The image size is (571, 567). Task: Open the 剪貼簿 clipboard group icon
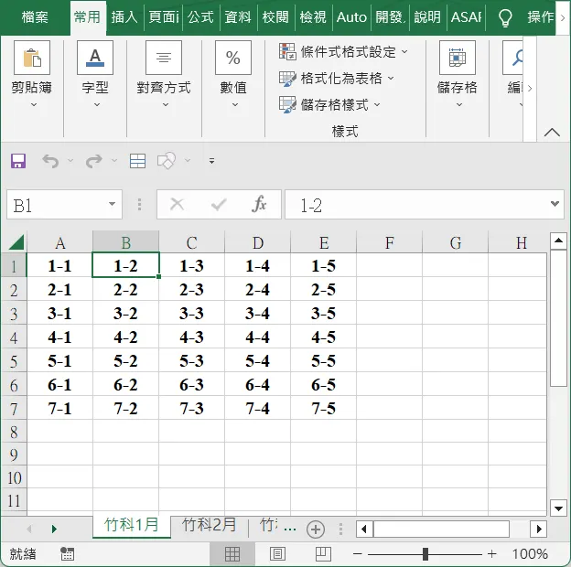[x=32, y=58]
